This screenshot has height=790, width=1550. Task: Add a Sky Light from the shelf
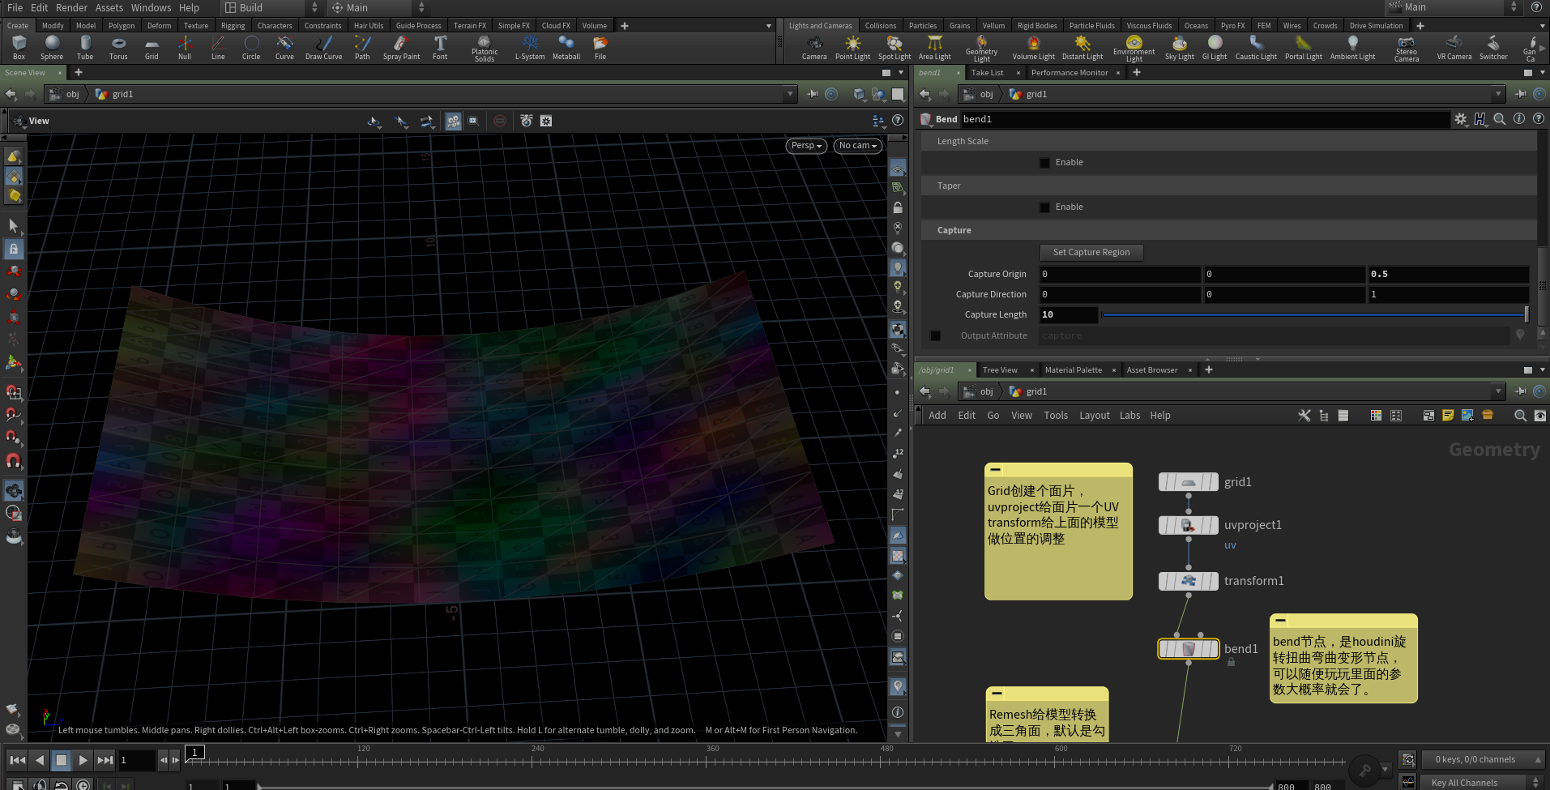pyautogui.click(x=1180, y=45)
